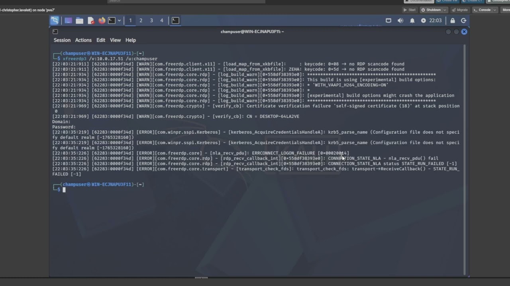Click the show desktop icon in panel
This screenshot has height=286, width=510.
point(68,21)
